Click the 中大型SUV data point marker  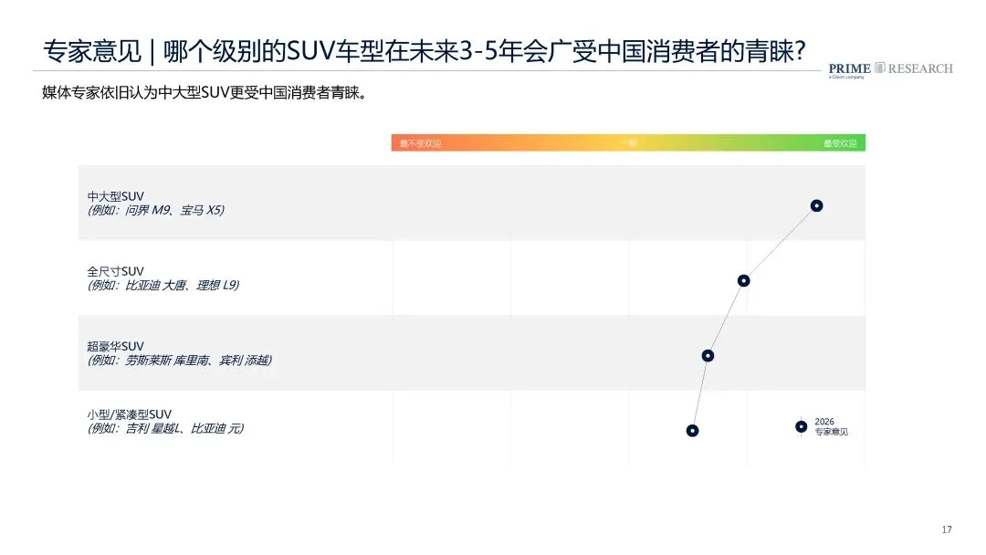click(816, 205)
